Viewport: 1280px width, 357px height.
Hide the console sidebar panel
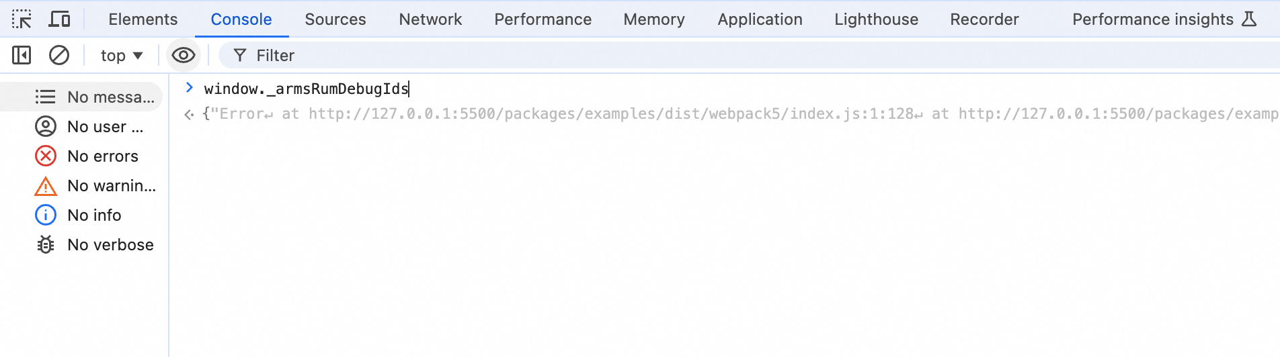coord(22,56)
